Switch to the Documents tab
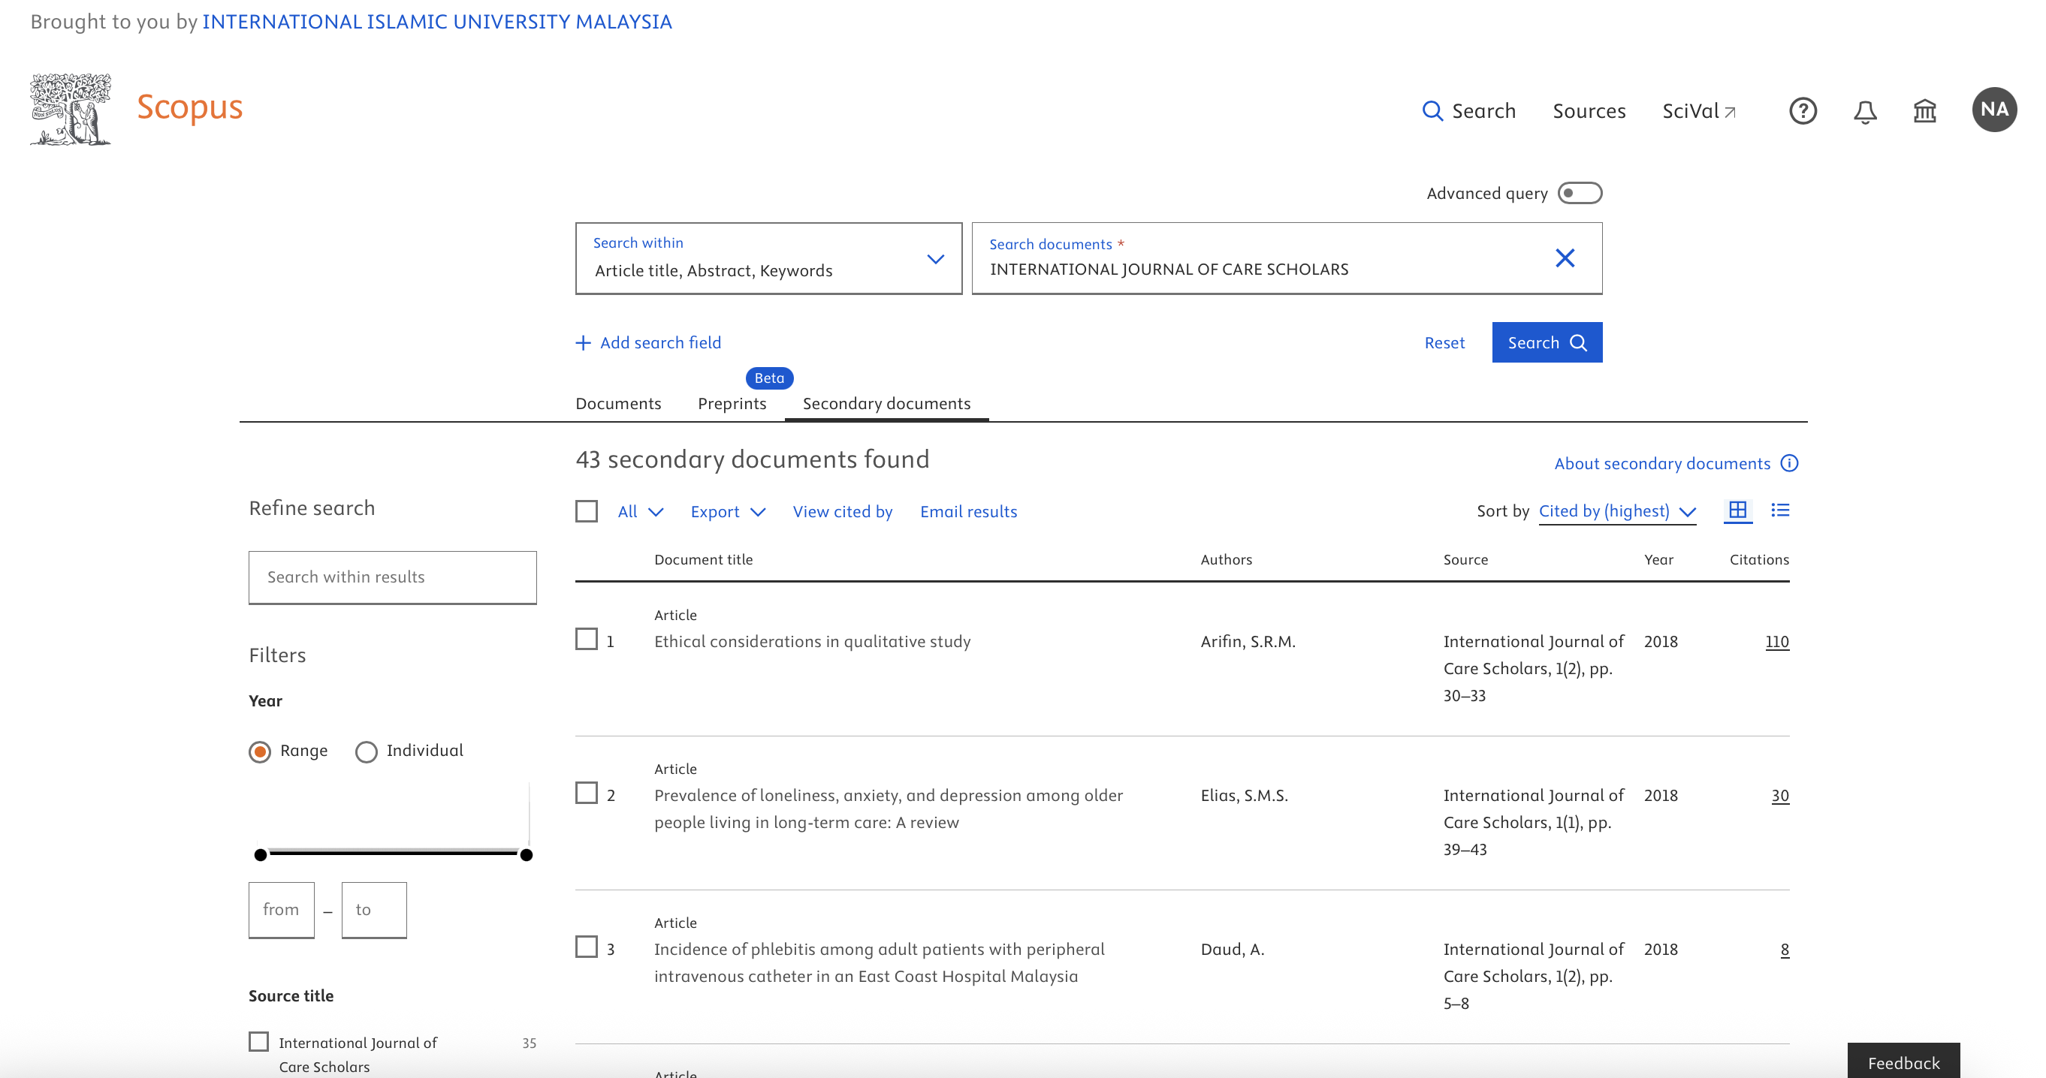This screenshot has height=1078, width=2046. pos(618,403)
